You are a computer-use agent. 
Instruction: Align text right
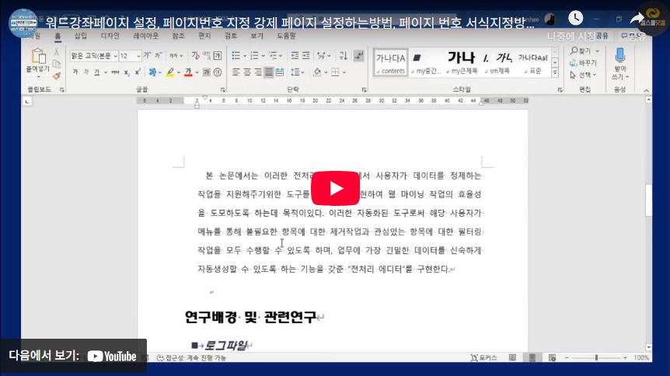[257, 72]
